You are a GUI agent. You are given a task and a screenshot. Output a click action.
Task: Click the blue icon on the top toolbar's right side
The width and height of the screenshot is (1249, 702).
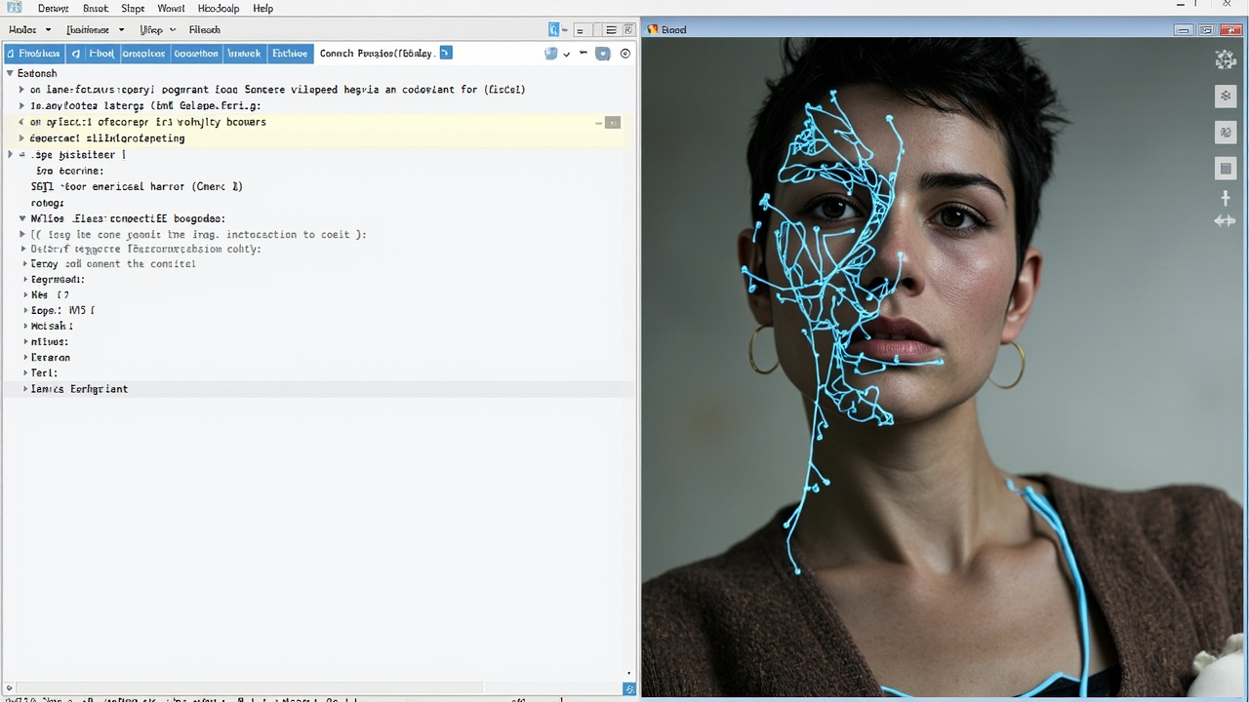pos(554,30)
